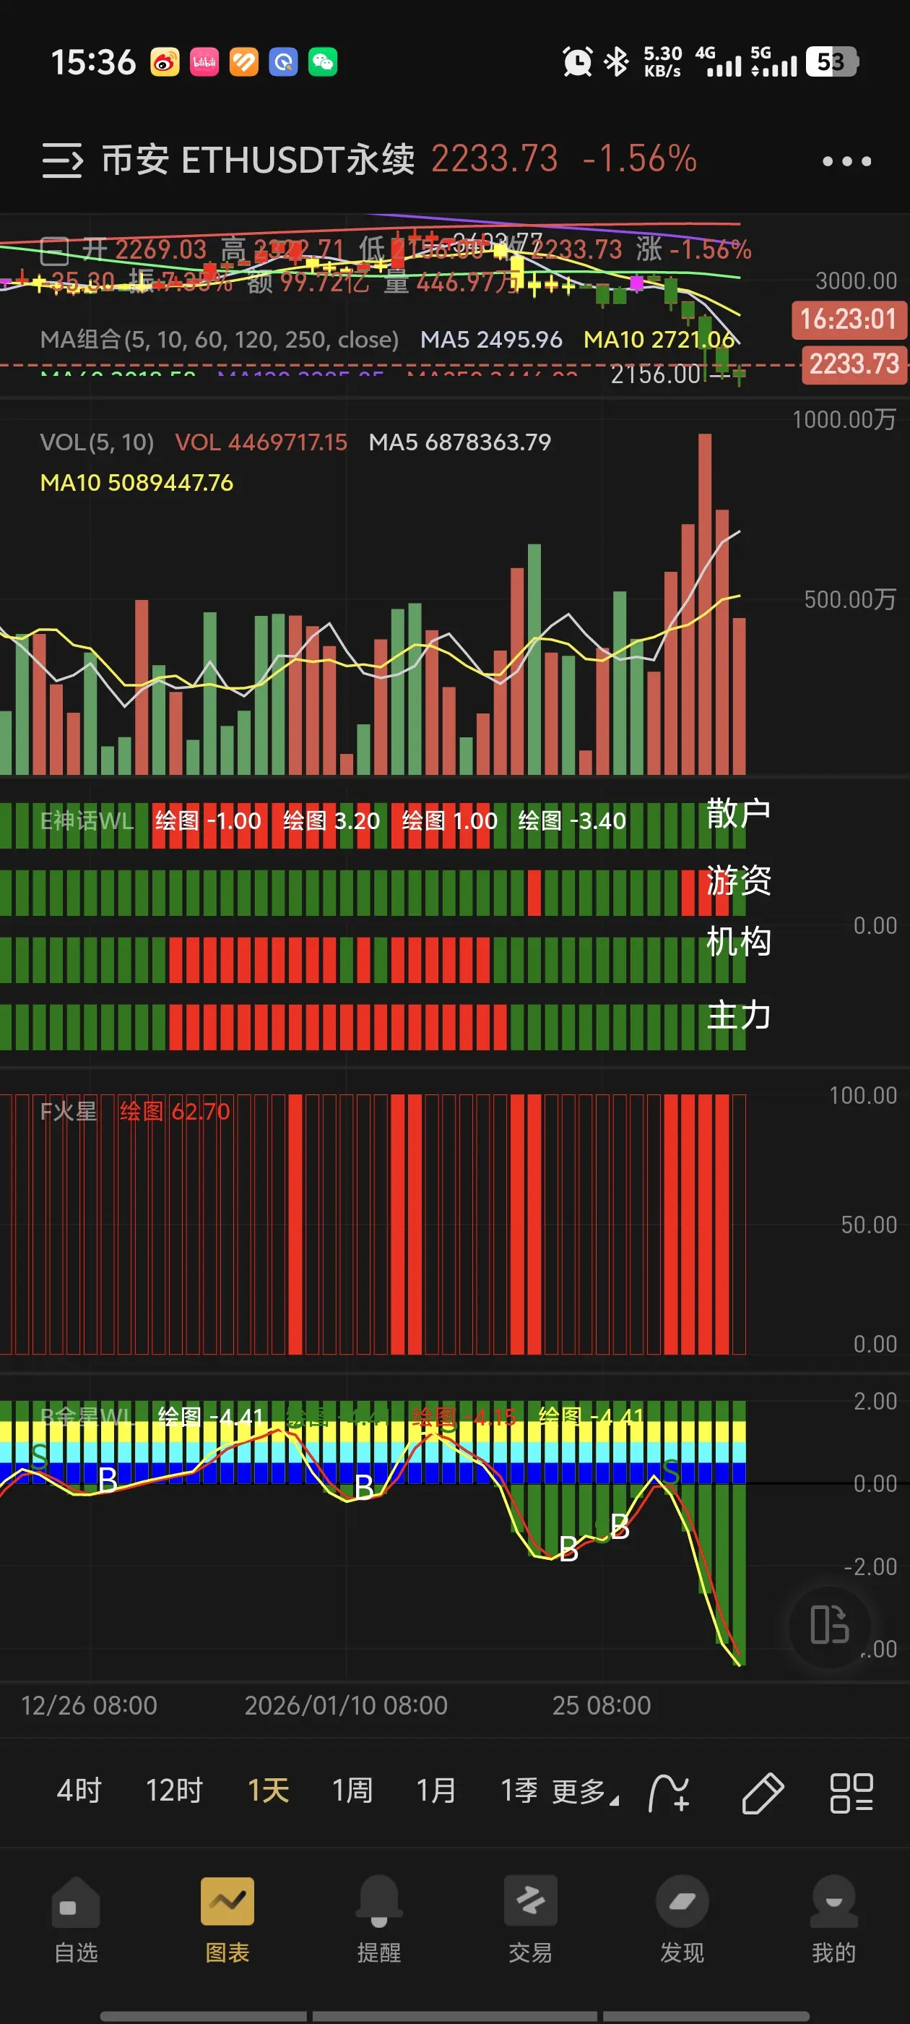
Task: Tap the 绘图 3.20 value label
Action: (331, 821)
